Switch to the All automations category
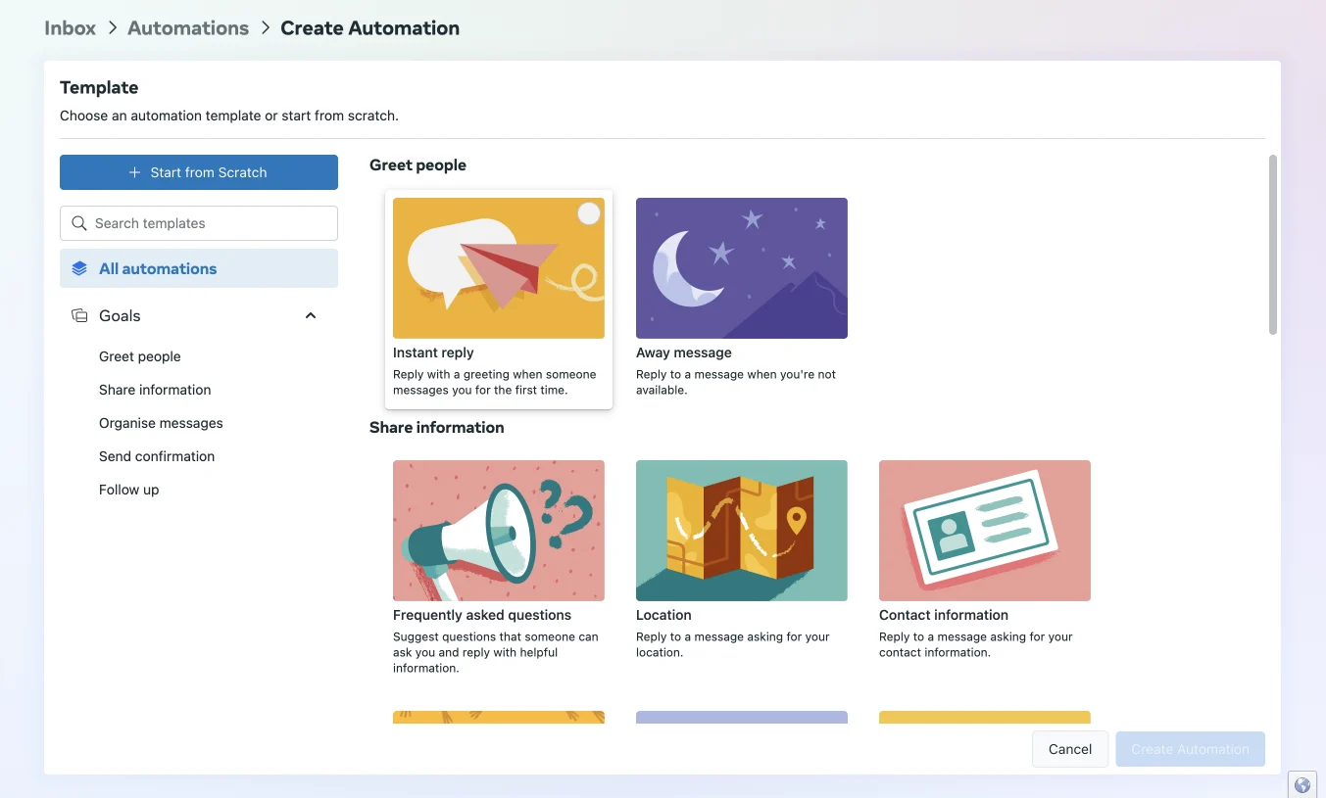Screen dimensions: 1326x798 pyautogui.click(x=158, y=267)
